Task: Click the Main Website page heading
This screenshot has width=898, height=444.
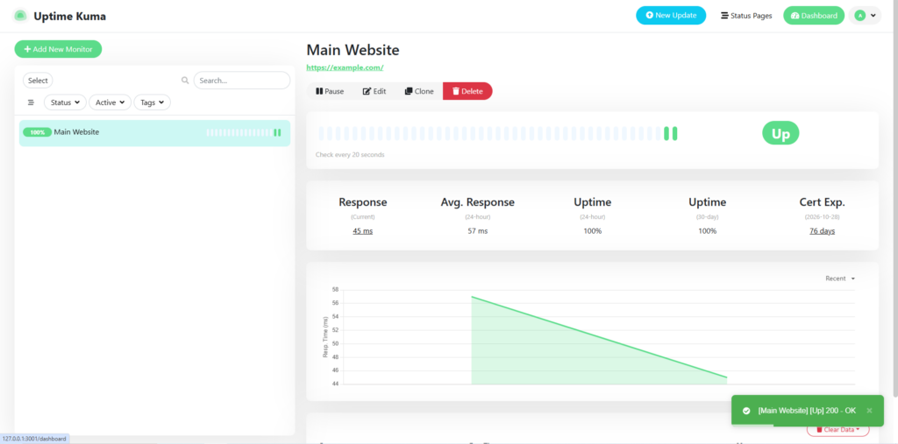Action: (353, 50)
